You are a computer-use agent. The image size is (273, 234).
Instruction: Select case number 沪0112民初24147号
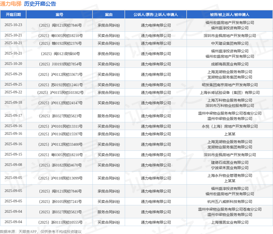61,103
